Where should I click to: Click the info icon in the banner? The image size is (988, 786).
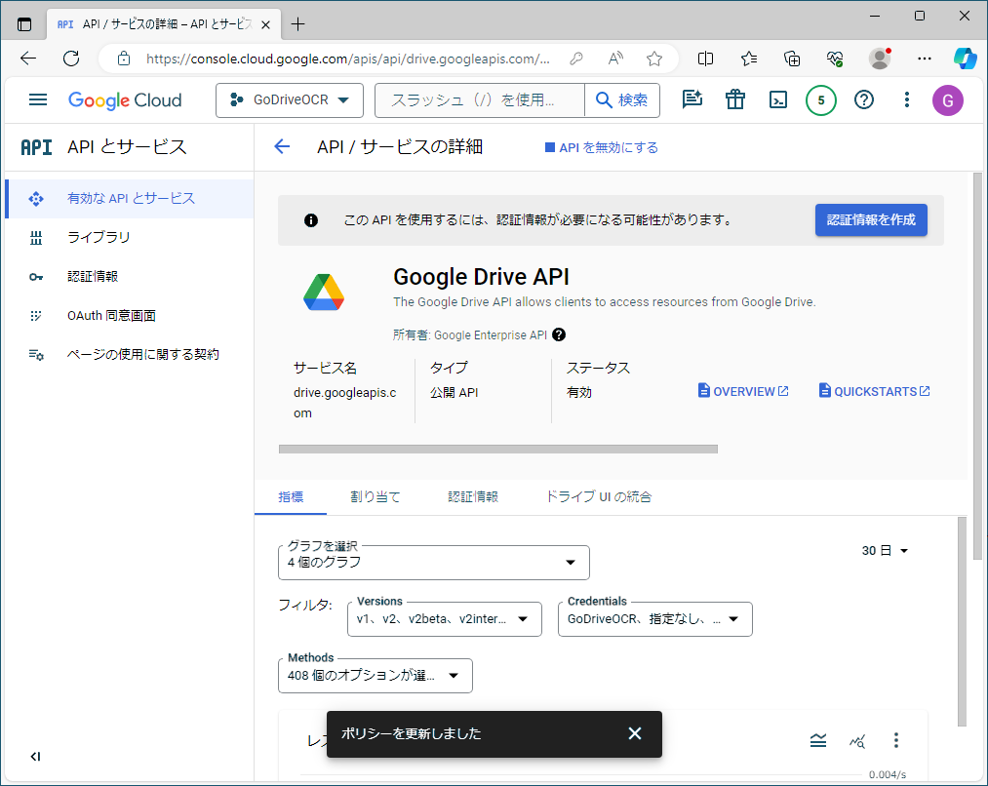[x=311, y=220]
